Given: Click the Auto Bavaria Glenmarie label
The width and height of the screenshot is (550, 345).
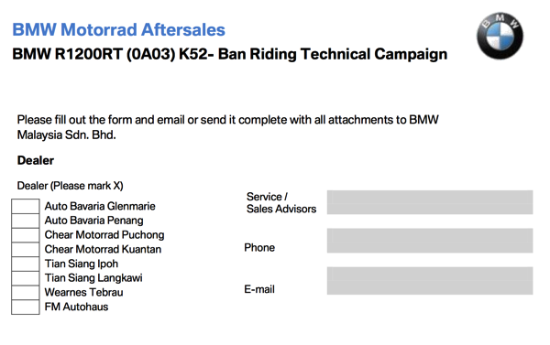Looking at the screenshot, I should (100, 206).
